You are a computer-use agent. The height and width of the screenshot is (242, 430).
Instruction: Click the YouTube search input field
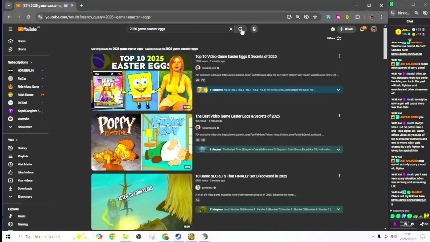tap(178, 29)
